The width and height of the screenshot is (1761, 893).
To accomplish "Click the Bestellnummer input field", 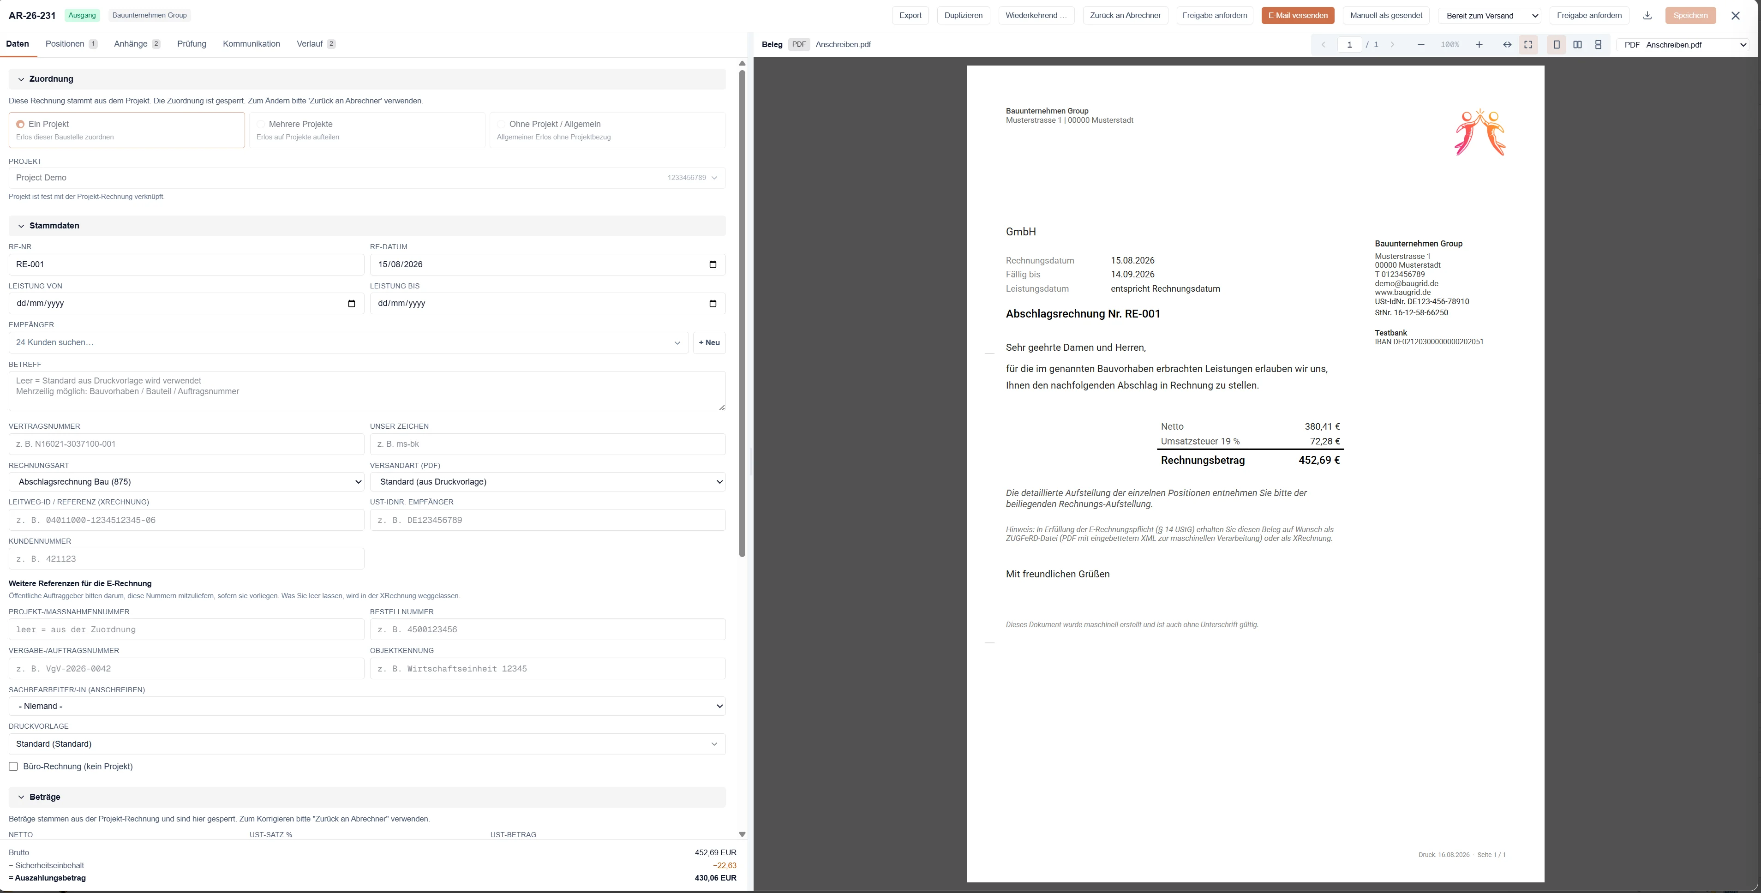I will coord(548,630).
